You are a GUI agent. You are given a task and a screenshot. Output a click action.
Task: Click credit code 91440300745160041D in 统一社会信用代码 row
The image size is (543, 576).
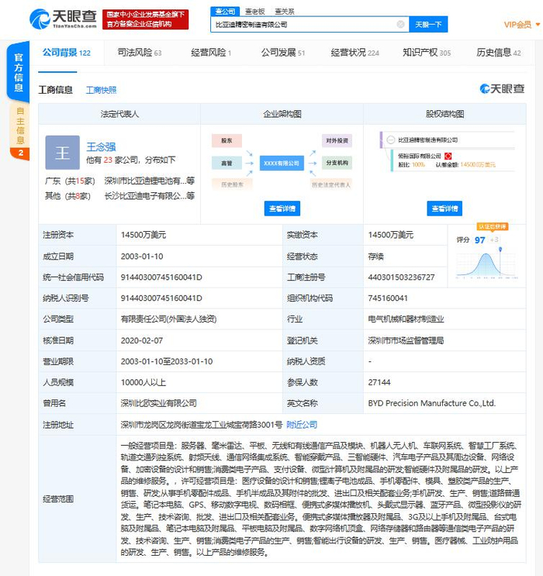tap(161, 278)
